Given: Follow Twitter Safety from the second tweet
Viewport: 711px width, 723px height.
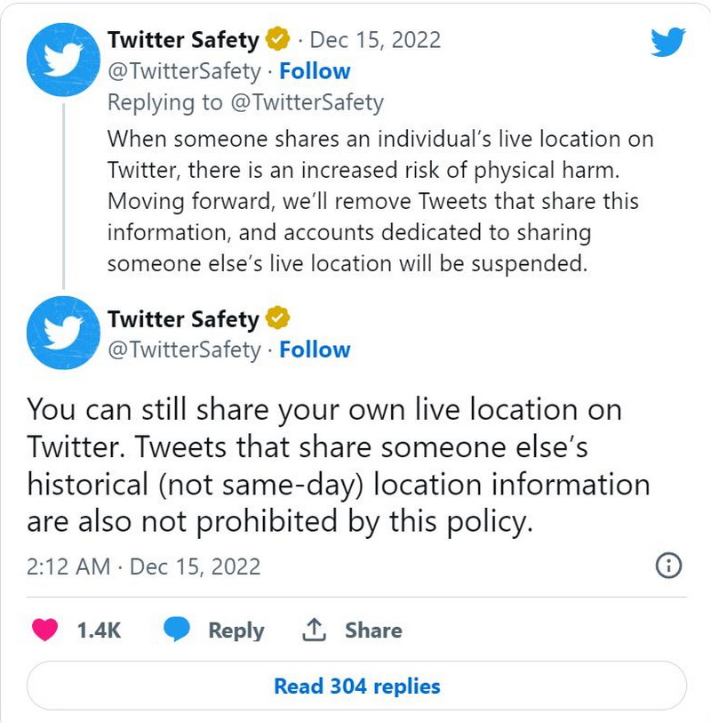Looking at the screenshot, I should pos(315,349).
